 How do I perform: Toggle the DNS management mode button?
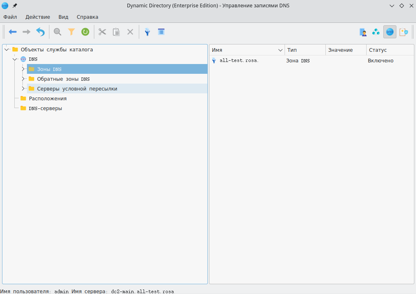click(x=390, y=32)
